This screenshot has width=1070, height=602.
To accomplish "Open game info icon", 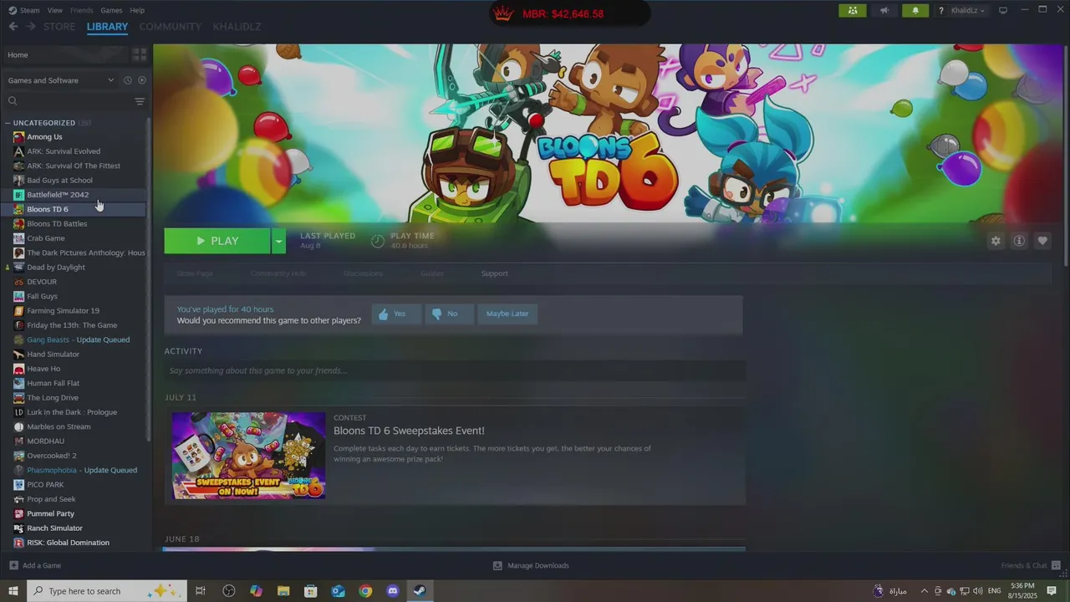I will 1019,241.
